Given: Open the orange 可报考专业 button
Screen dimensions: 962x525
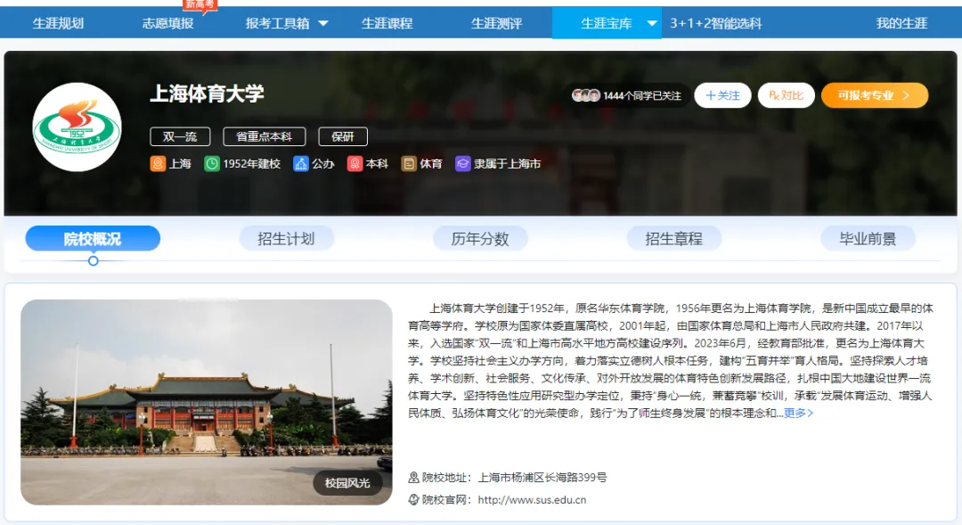Looking at the screenshot, I should pos(875,95).
